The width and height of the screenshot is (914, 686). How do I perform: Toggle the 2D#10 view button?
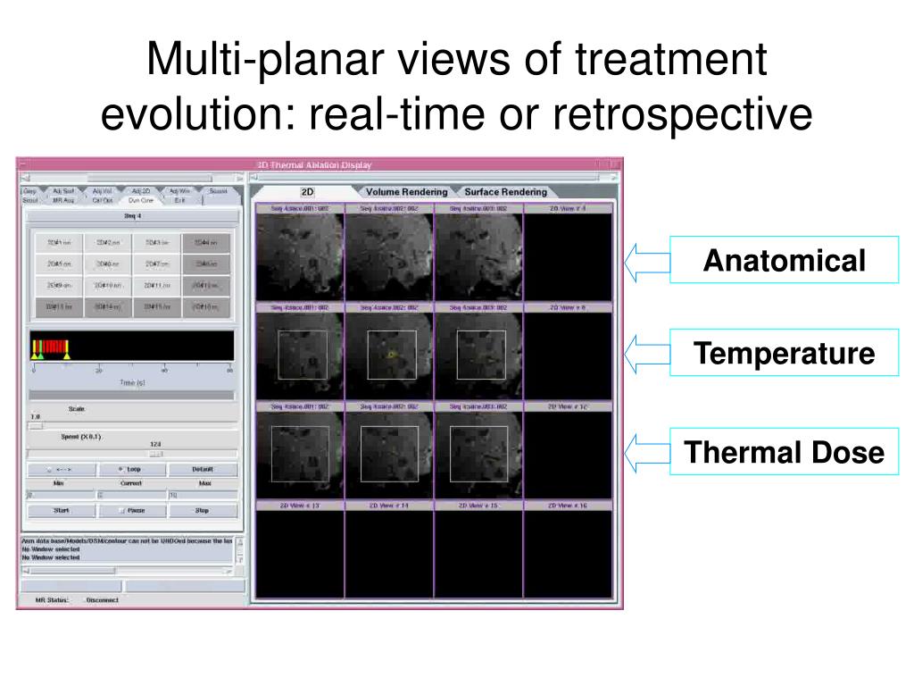pos(108,285)
